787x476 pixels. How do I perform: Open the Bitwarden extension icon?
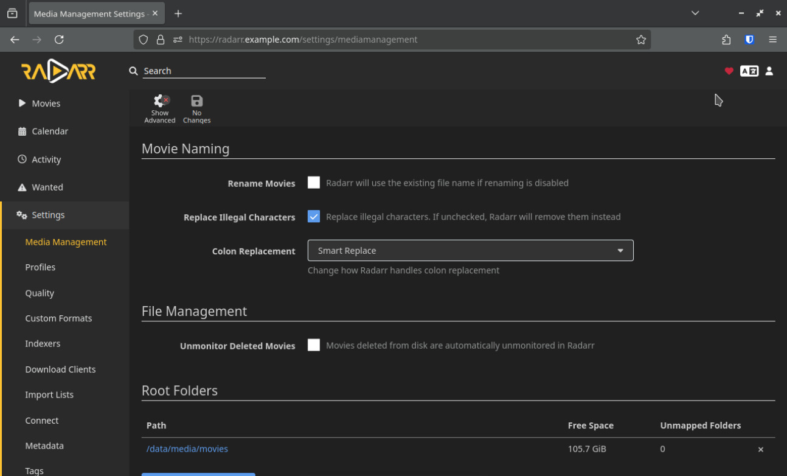pos(749,40)
